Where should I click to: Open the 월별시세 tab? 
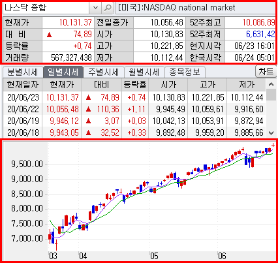tap(144, 72)
